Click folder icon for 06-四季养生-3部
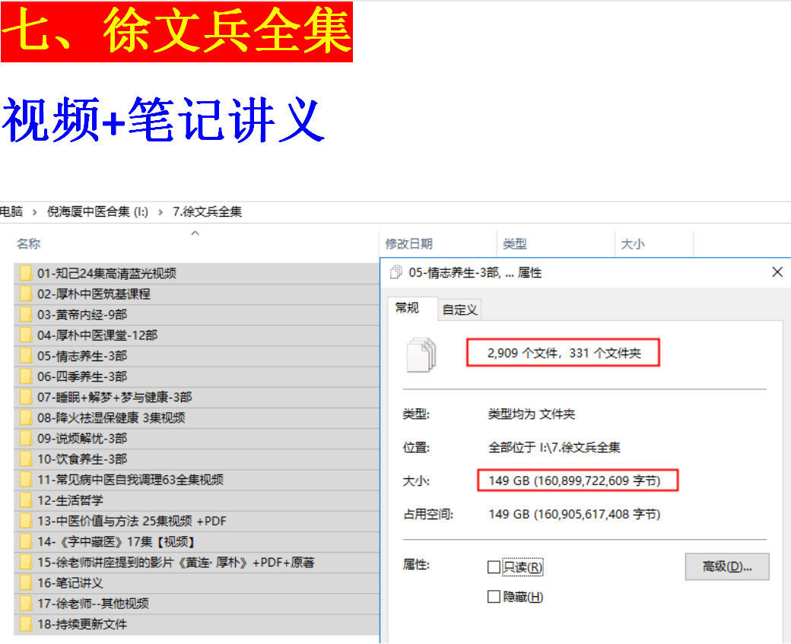The width and height of the screenshot is (791, 644). [x=27, y=376]
